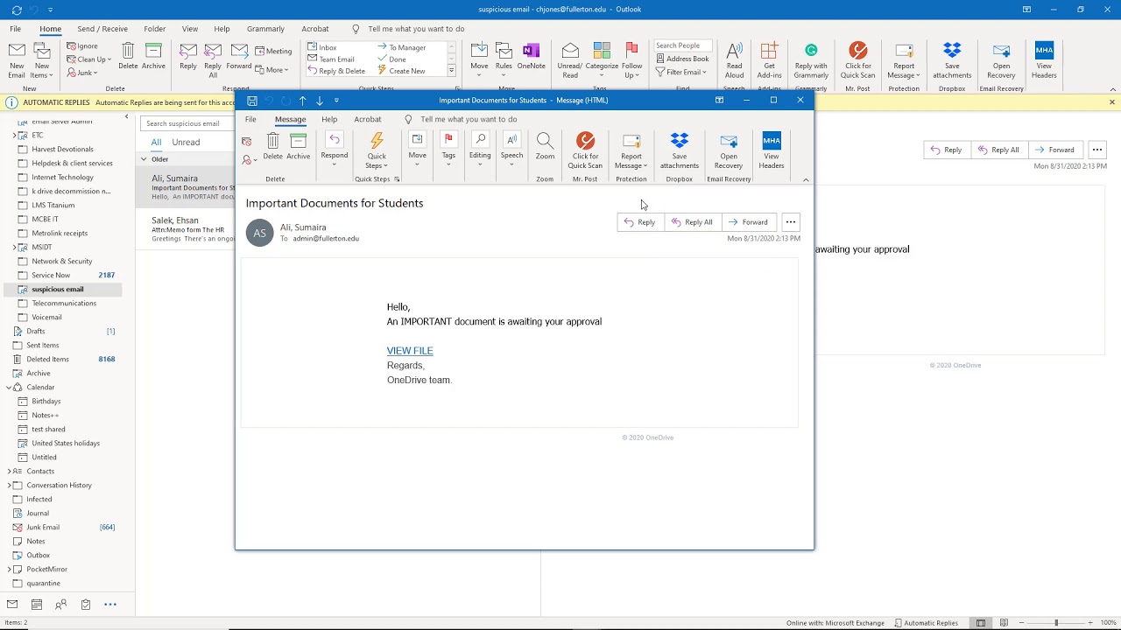1121x630 pixels.
Task: Adjust the zoom slider in status bar
Action: point(1057,623)
